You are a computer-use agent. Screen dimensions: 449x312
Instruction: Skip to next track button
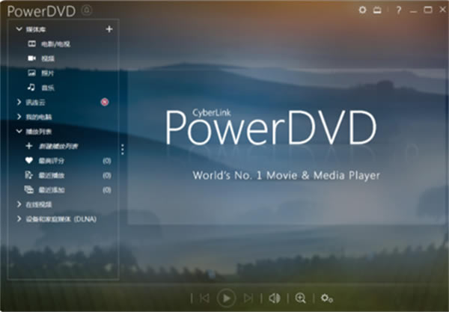point(248,299)
